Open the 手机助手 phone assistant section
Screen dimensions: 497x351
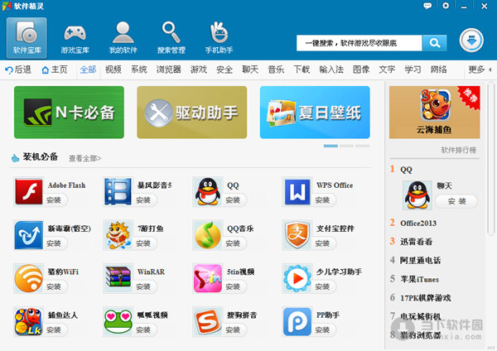[219, 38]
